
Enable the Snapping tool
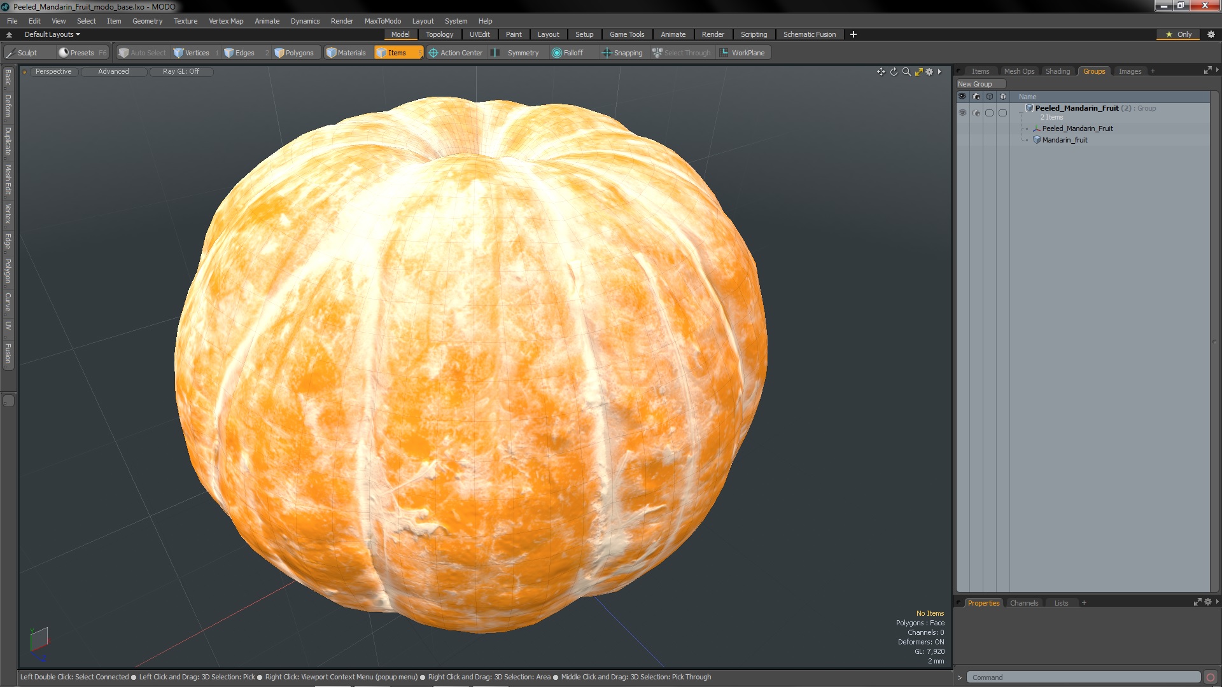coord(622,53)
